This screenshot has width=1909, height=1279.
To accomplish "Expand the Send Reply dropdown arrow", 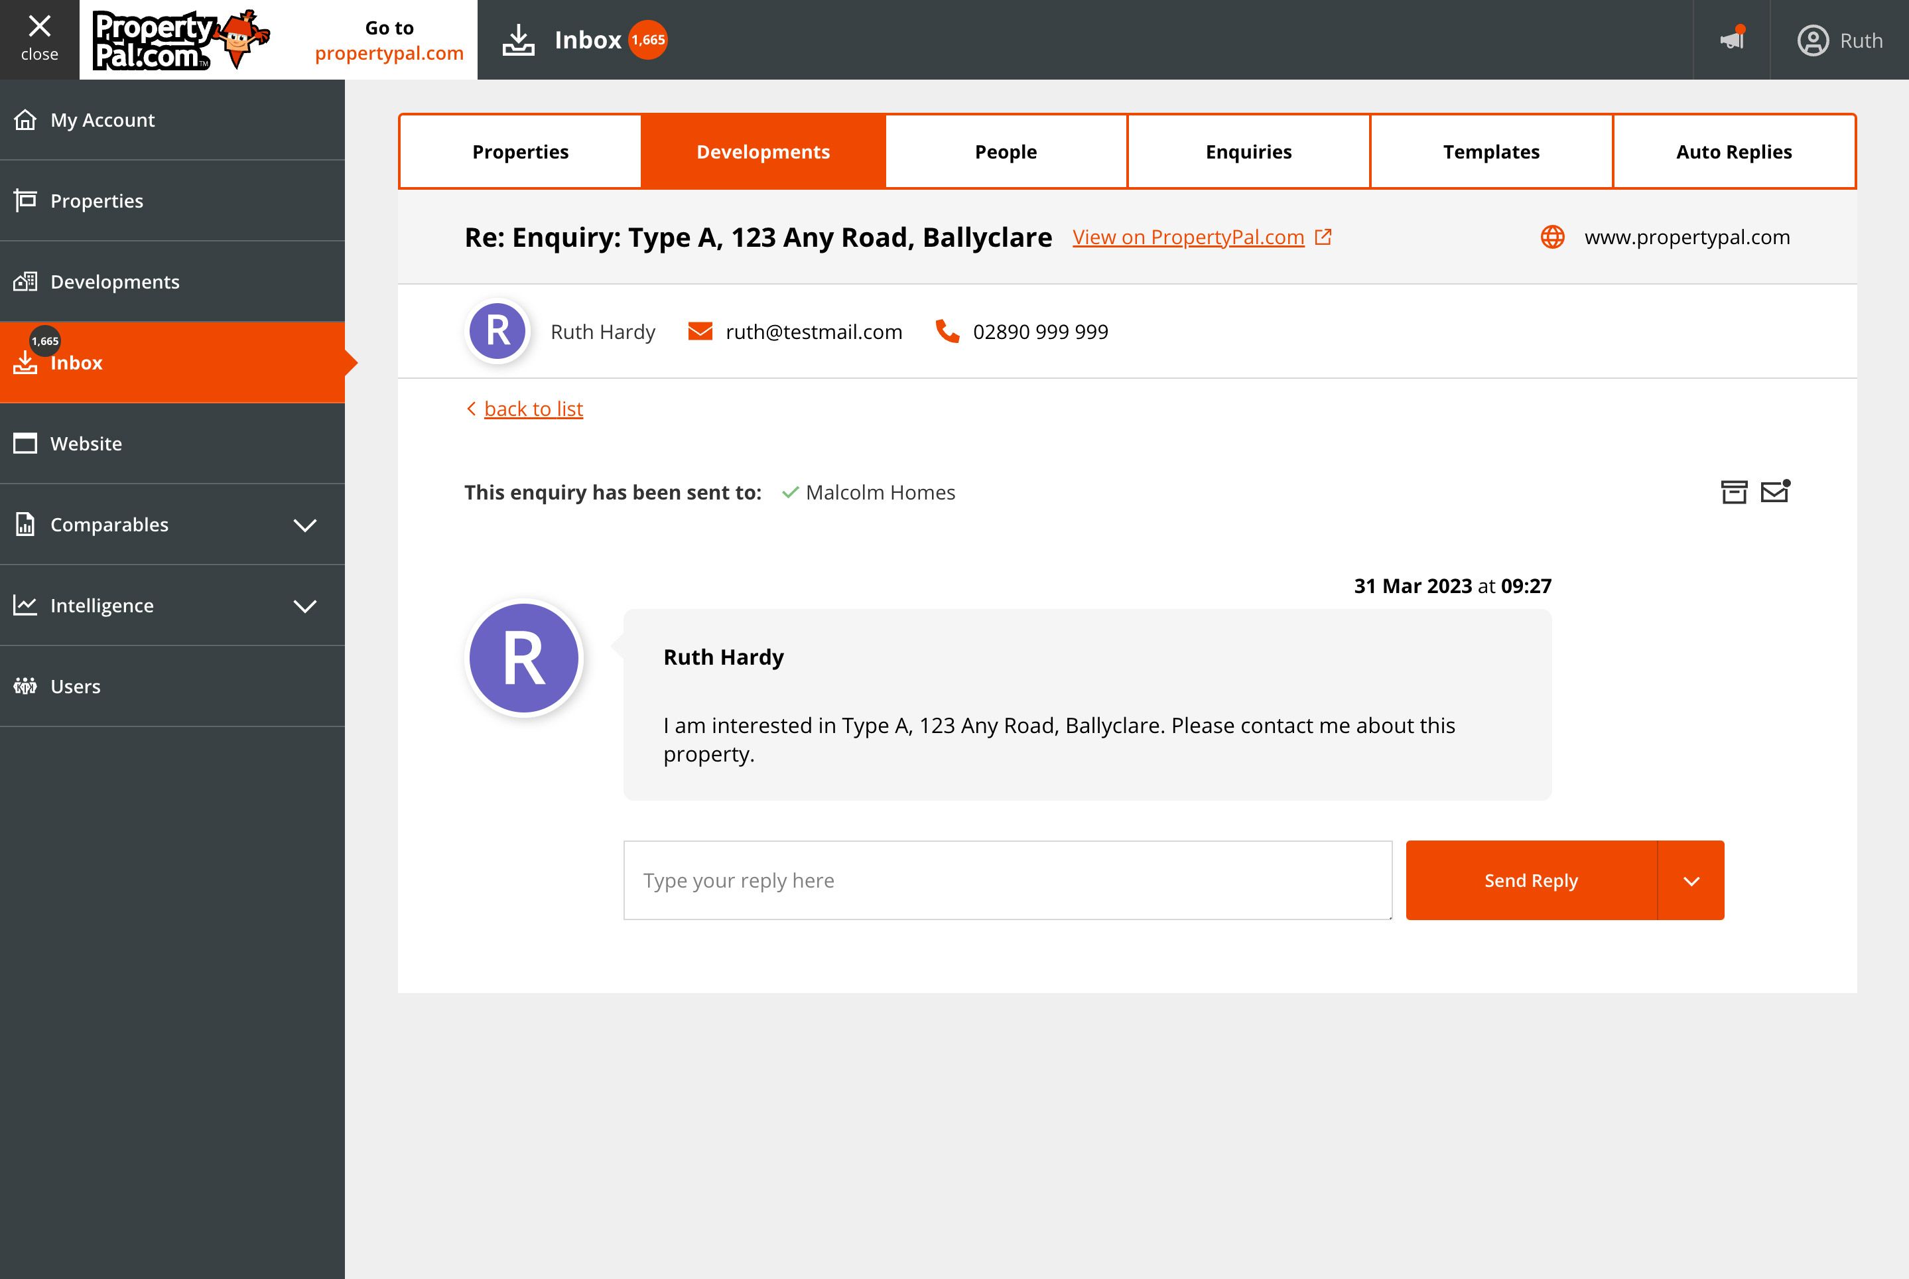I will (1691, 880).
